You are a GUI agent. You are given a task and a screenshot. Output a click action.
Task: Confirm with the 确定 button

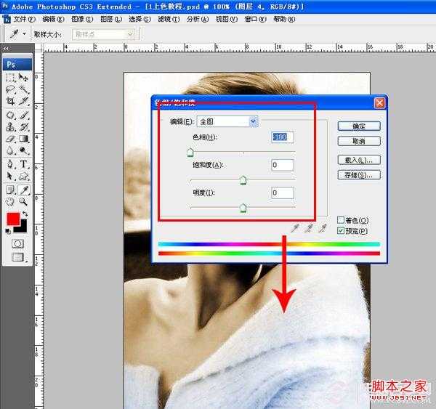coord(359,126)
